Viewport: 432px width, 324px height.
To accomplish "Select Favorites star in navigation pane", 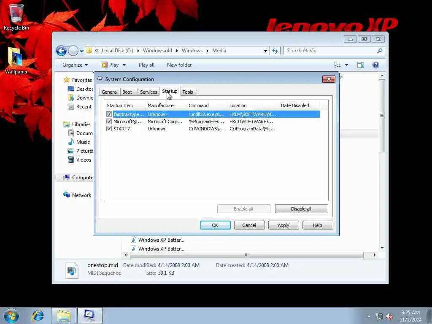I will point(66,80).
